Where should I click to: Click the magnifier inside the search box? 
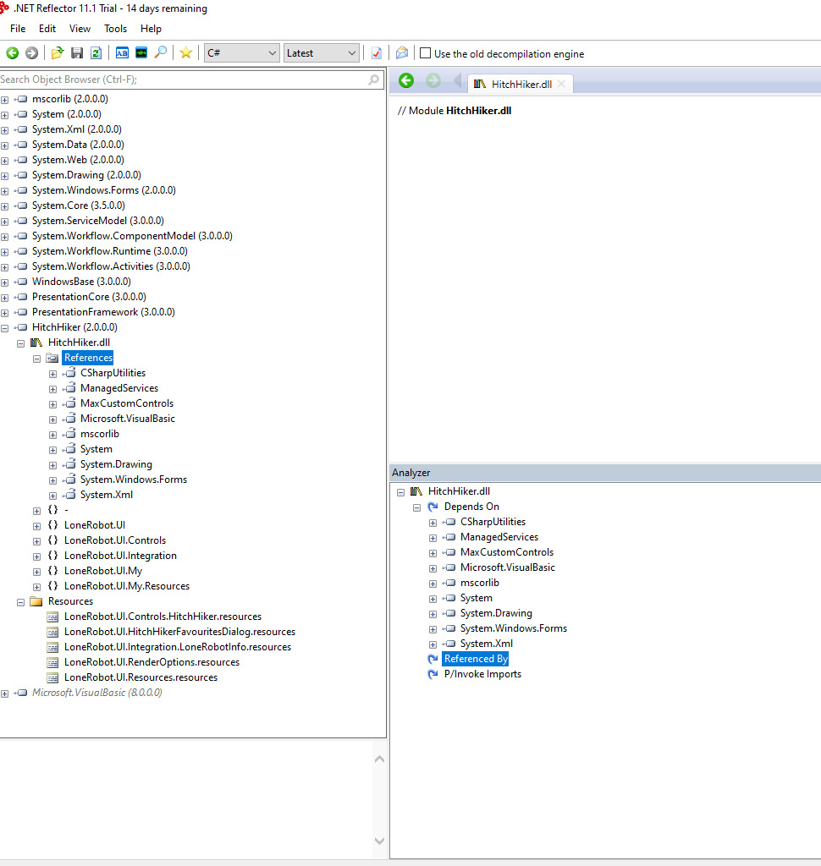coord(374,79)
